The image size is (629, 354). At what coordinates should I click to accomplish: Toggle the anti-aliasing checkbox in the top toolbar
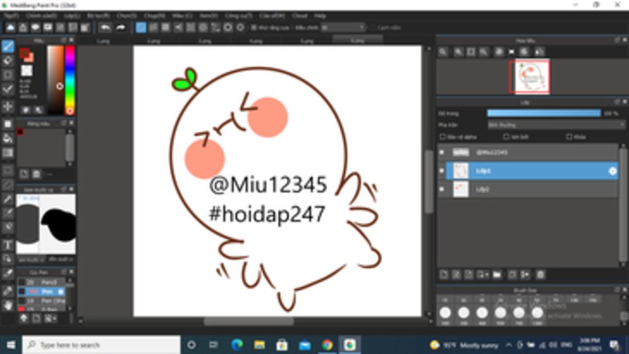pyautogui.click(x=254, y=28)
